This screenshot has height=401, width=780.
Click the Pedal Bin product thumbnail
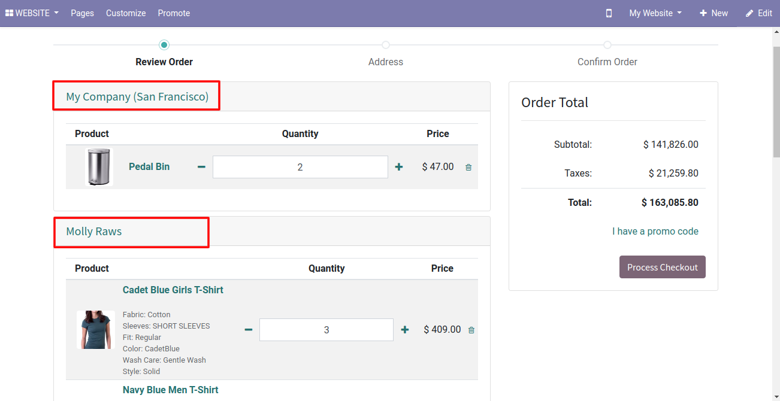pos(99,167)
